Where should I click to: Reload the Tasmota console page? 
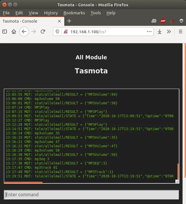[x=43, y=32]
